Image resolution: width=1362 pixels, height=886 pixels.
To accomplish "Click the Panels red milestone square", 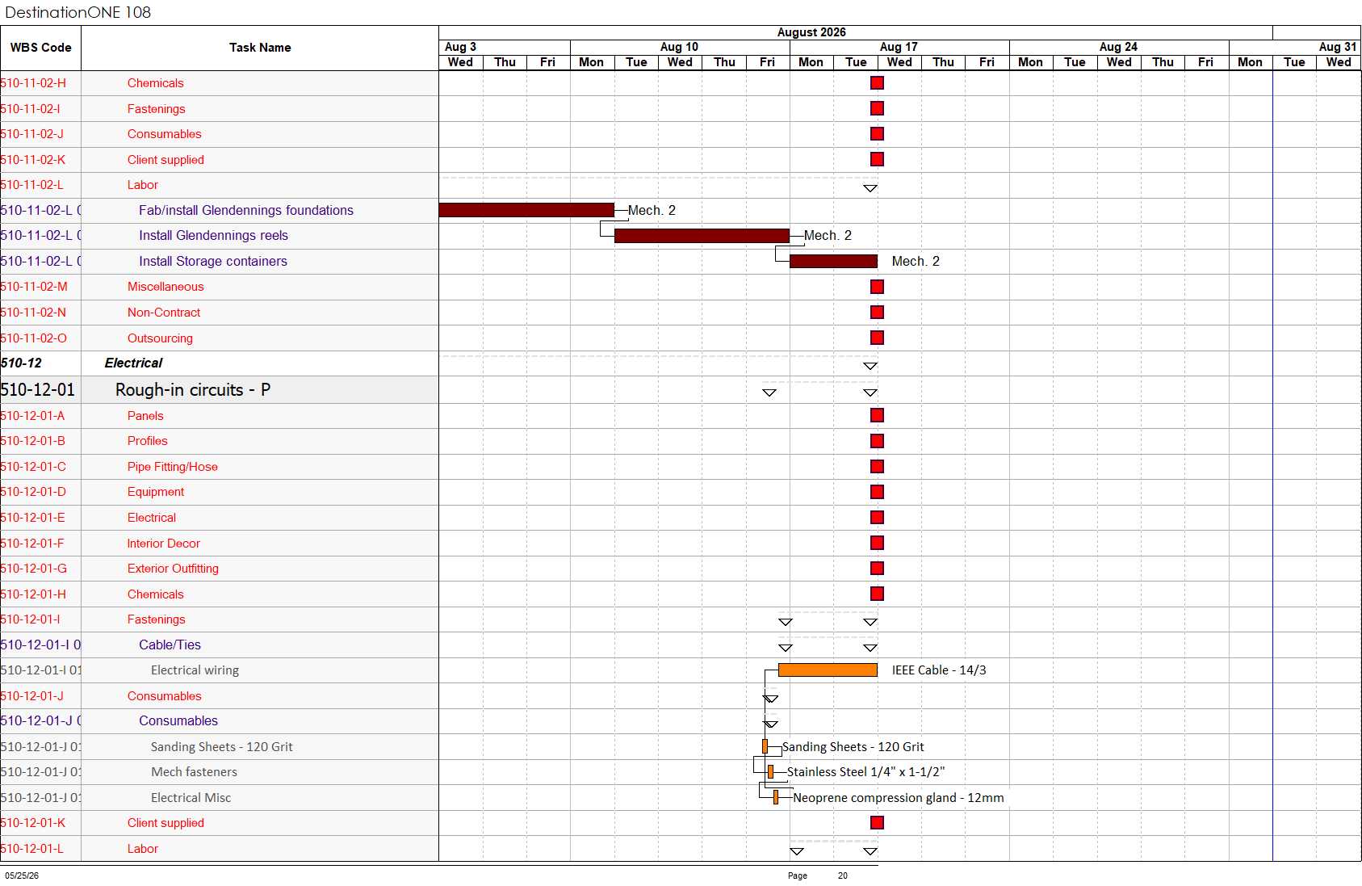I will click(878, 415).
